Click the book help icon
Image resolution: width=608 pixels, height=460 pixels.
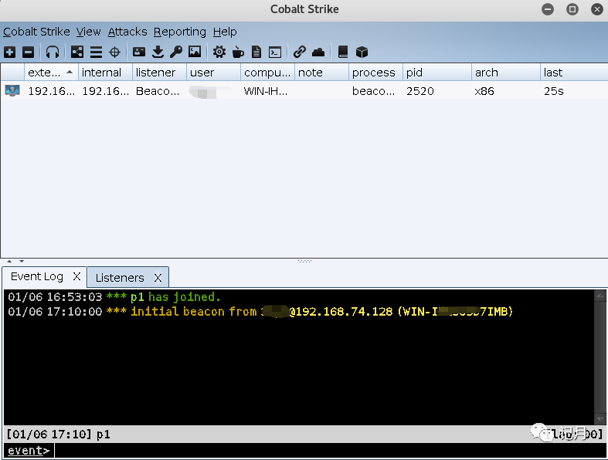[343, 52]
